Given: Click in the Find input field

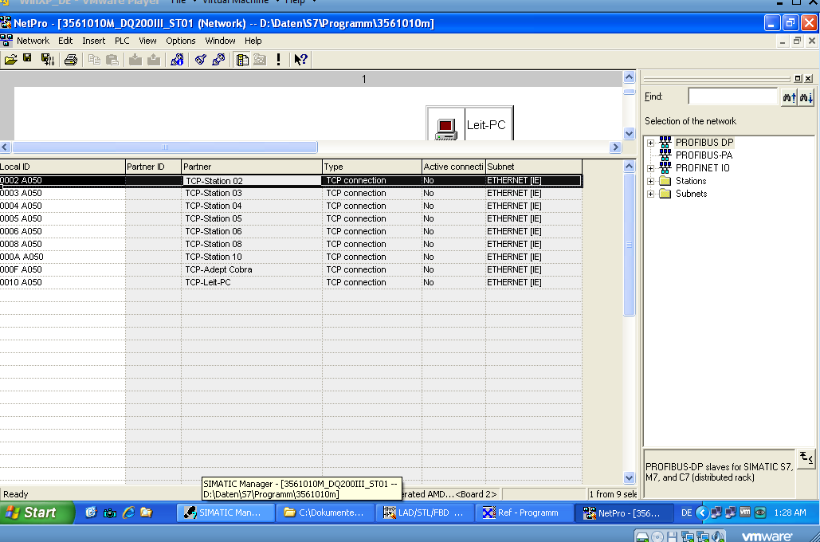Looking at the screenshot, I should [733, 96].
